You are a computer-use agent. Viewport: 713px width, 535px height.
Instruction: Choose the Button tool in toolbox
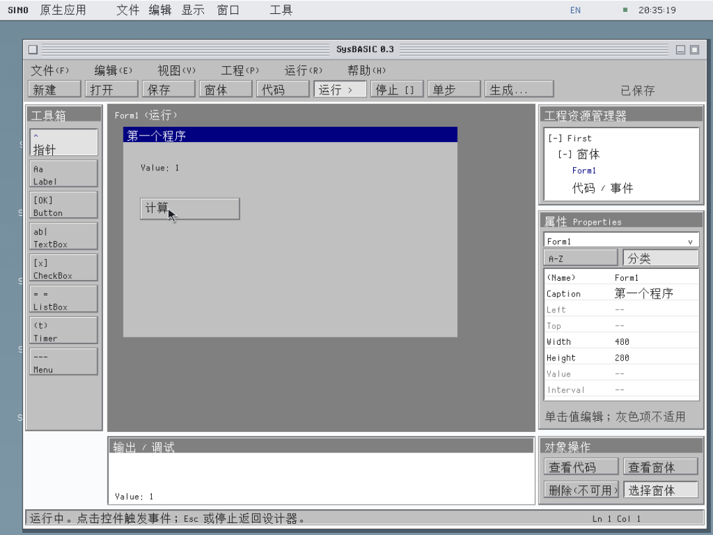click(63, 205)
